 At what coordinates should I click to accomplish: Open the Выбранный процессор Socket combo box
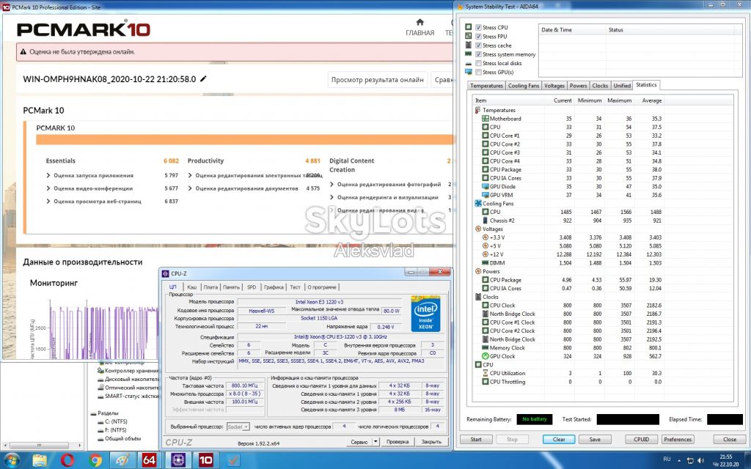238,426
